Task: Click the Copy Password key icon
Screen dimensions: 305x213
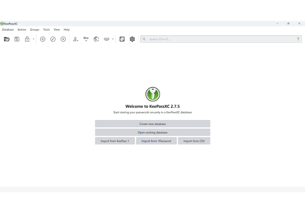Action: 86,39
